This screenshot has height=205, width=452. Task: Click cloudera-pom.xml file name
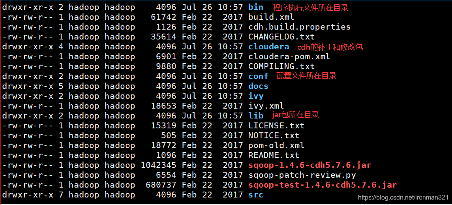pos(289,57)
